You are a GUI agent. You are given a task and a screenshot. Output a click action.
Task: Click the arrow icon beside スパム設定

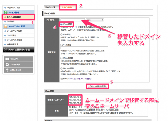[x=5, y=36]
